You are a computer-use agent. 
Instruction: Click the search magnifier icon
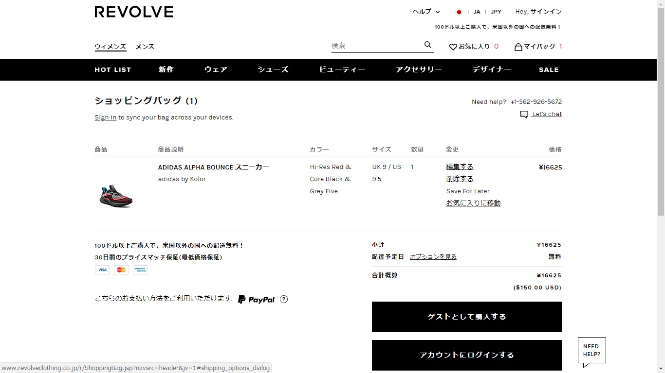[427, 45]
